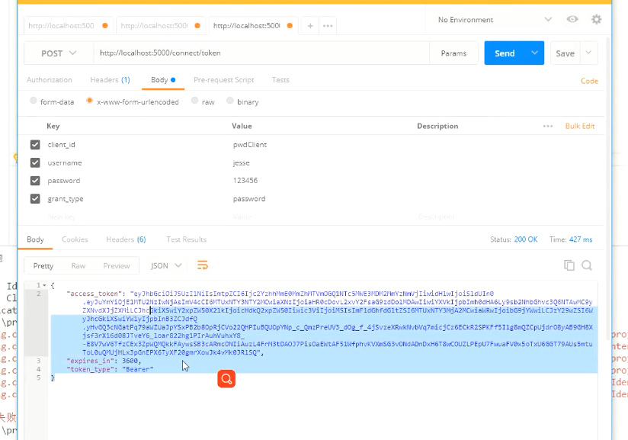This screenshot has height=440, width=628.
Task: Copy the response body to clipboard
Action: [569, 265]
